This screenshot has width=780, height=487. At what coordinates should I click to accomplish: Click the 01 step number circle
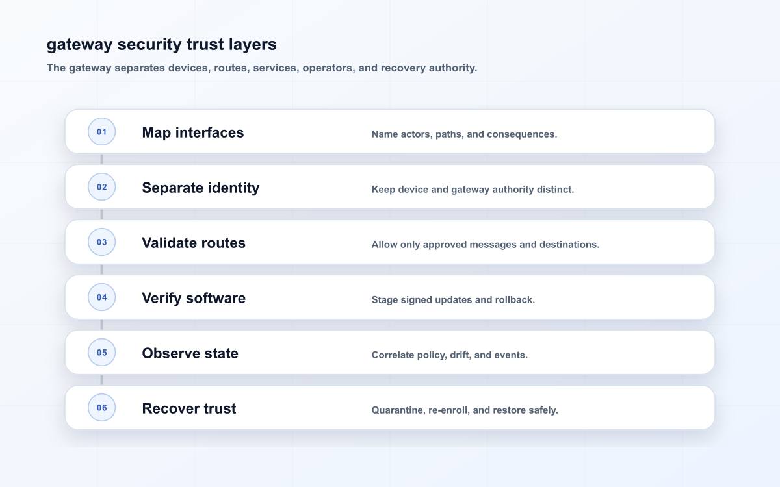pyautogui.click(x=102, y=132)
